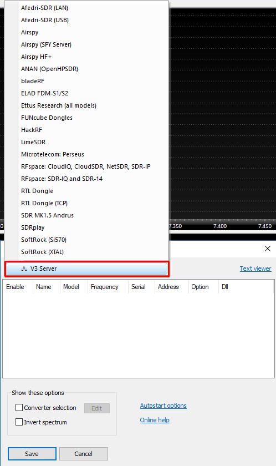276x466 pixels.
Task: Cancel the radio definitions dialog
Action: pos(83,454)
